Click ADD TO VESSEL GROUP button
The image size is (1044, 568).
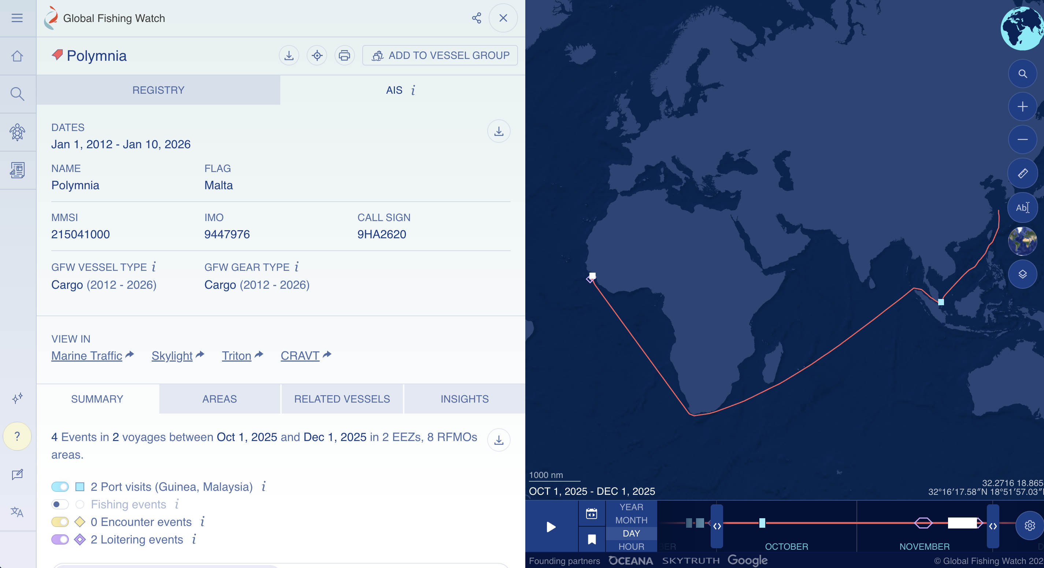(x=440, y=56)
